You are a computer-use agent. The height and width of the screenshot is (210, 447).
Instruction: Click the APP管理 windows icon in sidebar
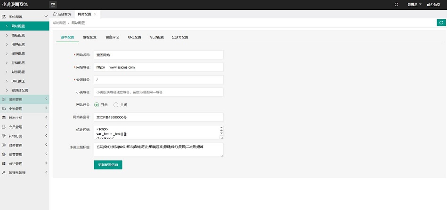(x=4, y=163)
